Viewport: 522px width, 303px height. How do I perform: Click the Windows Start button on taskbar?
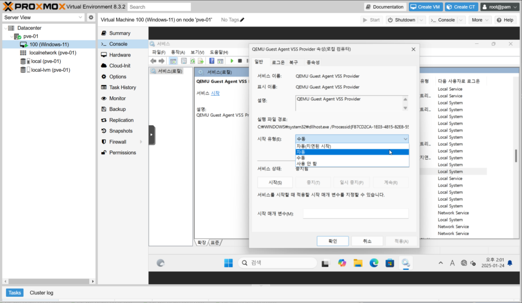coord(228,263)
